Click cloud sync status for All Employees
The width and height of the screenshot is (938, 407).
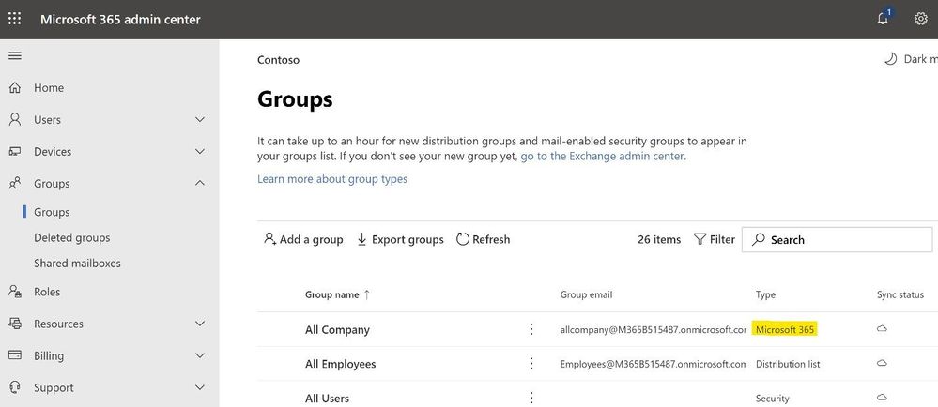coord(881,363)
